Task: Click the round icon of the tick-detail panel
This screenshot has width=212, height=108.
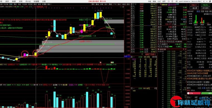Action: (x=158, y=50)
